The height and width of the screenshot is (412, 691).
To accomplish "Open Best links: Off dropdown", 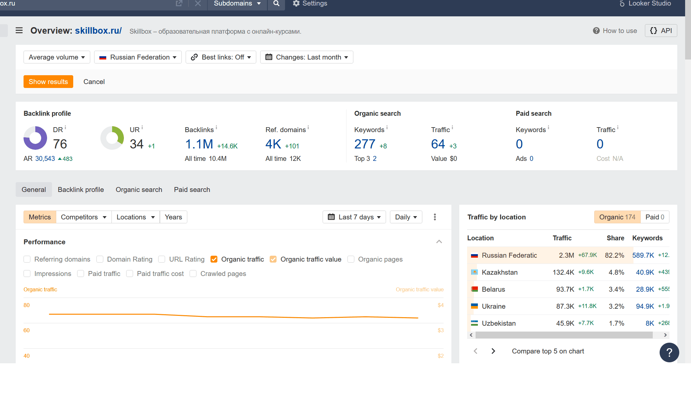I will (221, 57).
